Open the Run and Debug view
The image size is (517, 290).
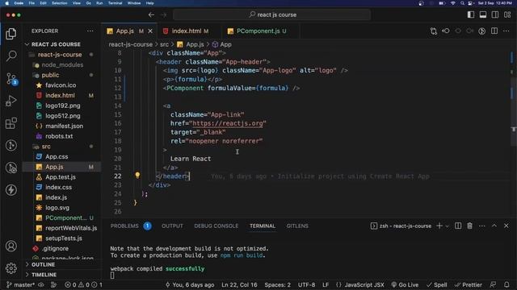pos(11,101)
